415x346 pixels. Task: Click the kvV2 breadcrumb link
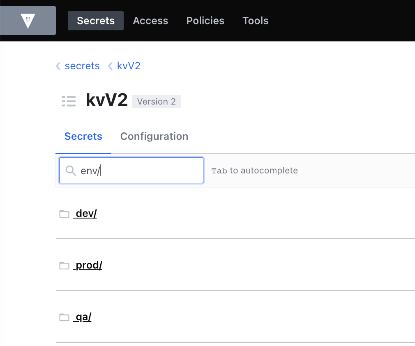coord(129,66)
